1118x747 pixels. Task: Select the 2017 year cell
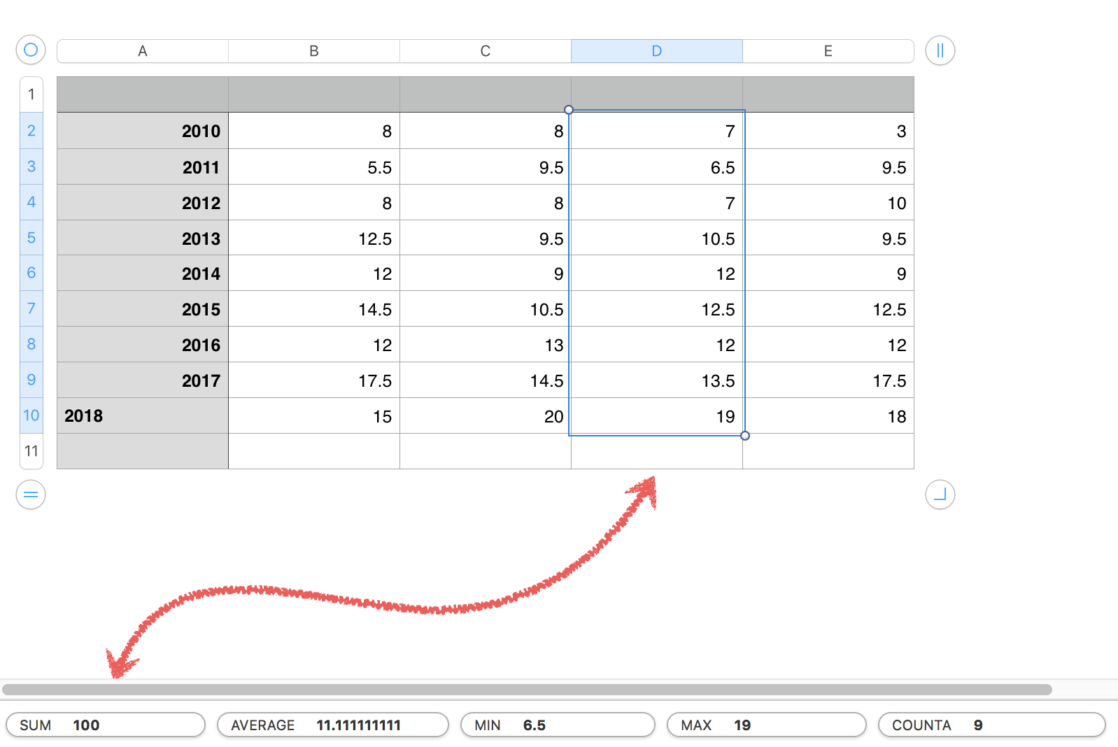143,380
